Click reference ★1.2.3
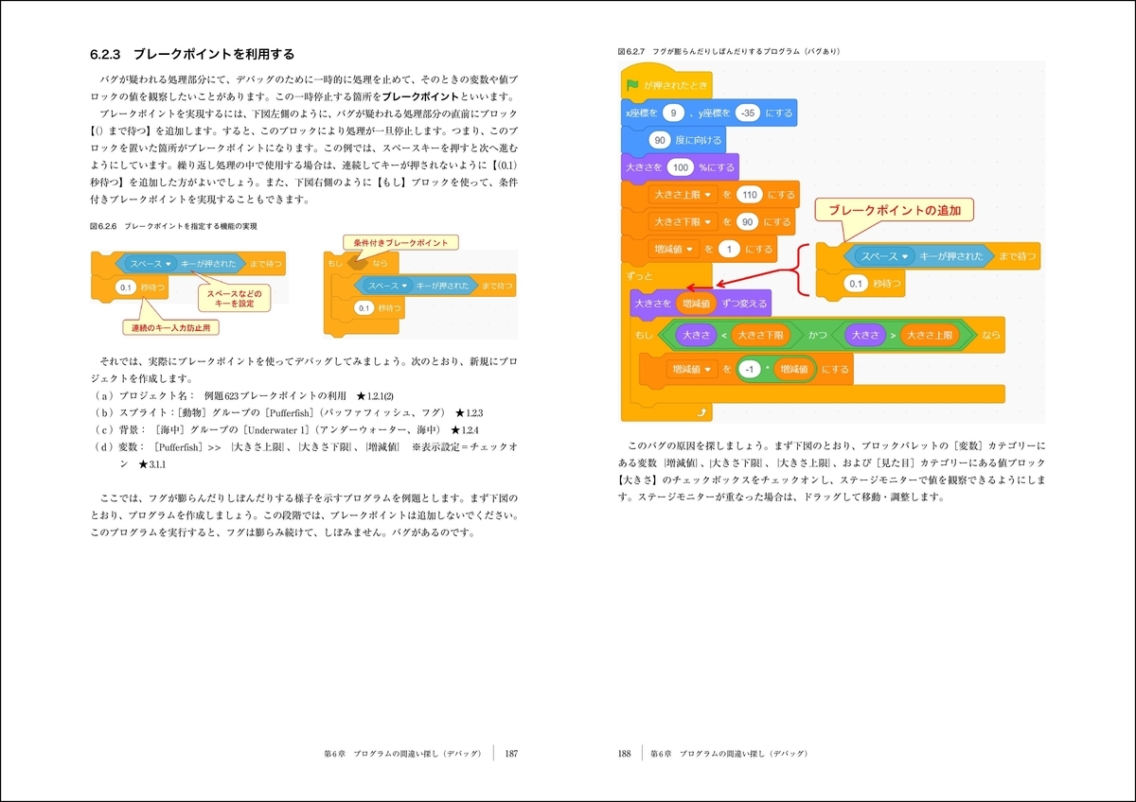 [x=470, y=413]
